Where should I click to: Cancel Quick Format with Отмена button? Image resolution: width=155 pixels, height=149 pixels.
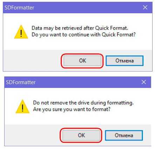[124, 61]
